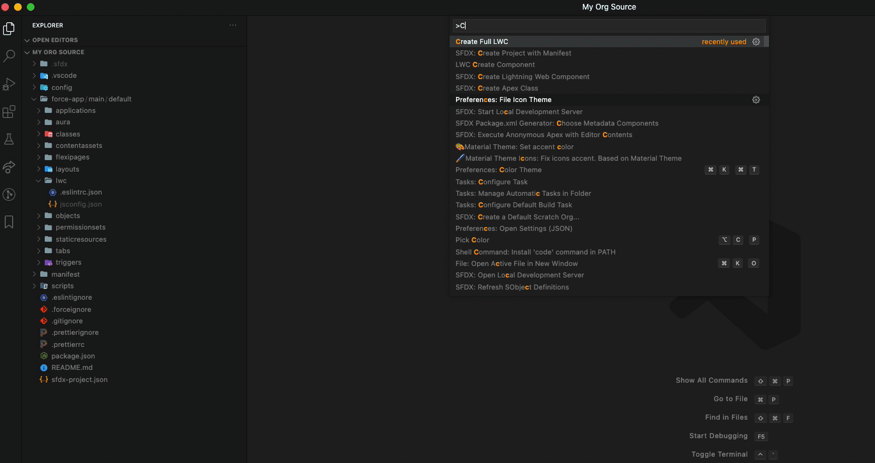The image size is (875, 463).
Task: Collapse the My Org Source section
Action: [x=27, y=52]
